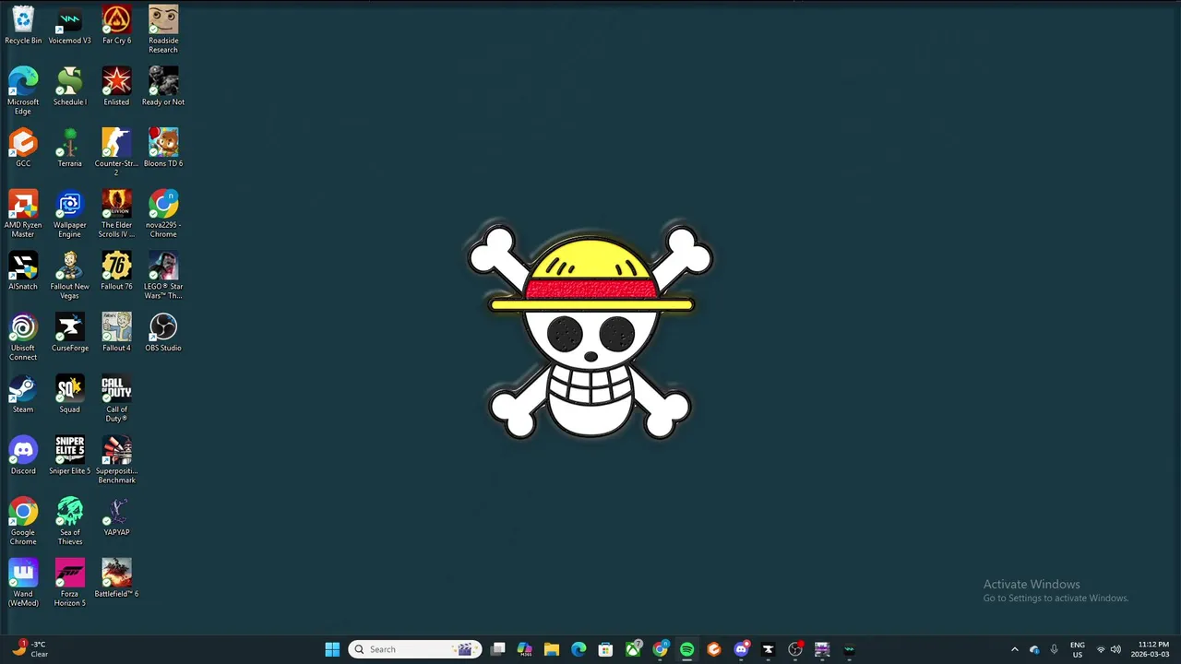The width and height of the screenshot is (1181, 664).
Task: Select the Sea of Thieves desktop icon
Action: click(69, 521)
